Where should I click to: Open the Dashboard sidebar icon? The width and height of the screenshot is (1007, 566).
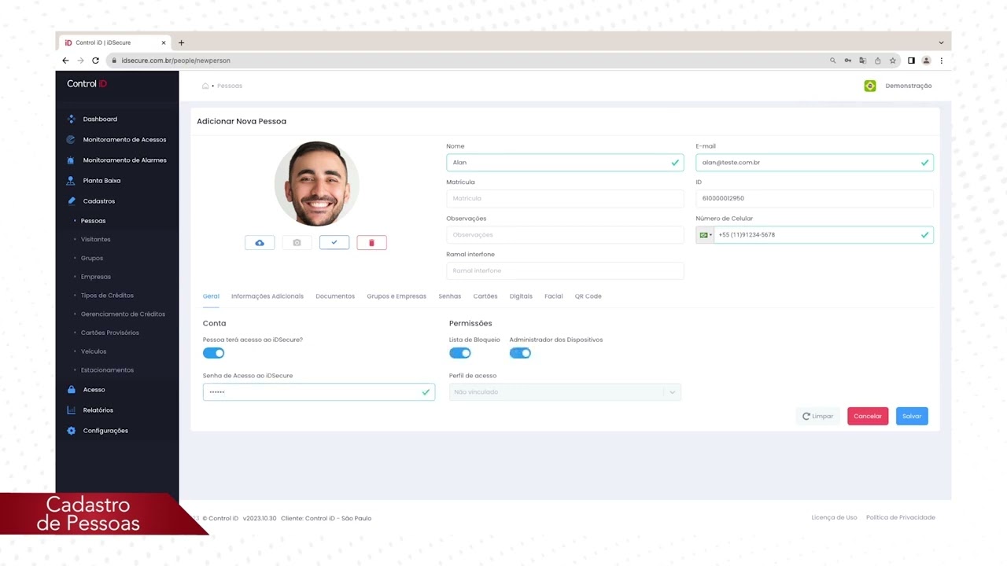(x=71, y=119)
